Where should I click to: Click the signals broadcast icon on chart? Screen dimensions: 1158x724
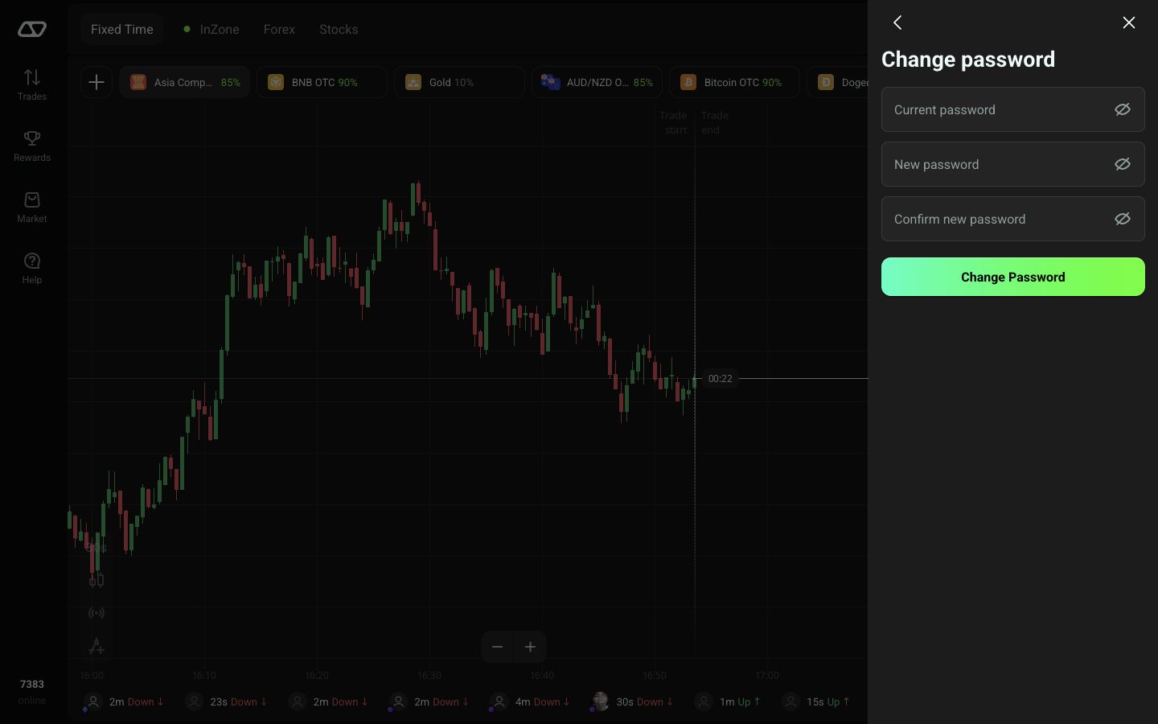[96, 613]
